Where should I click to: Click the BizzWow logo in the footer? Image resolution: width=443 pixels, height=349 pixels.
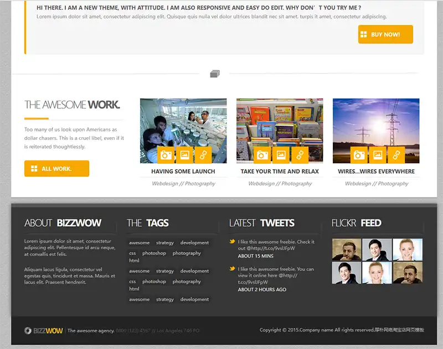tap(44, 331)
